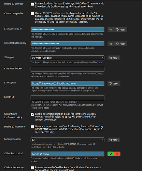
Task: Reset the s3 secret access key setting
Action: click(120, 44)
